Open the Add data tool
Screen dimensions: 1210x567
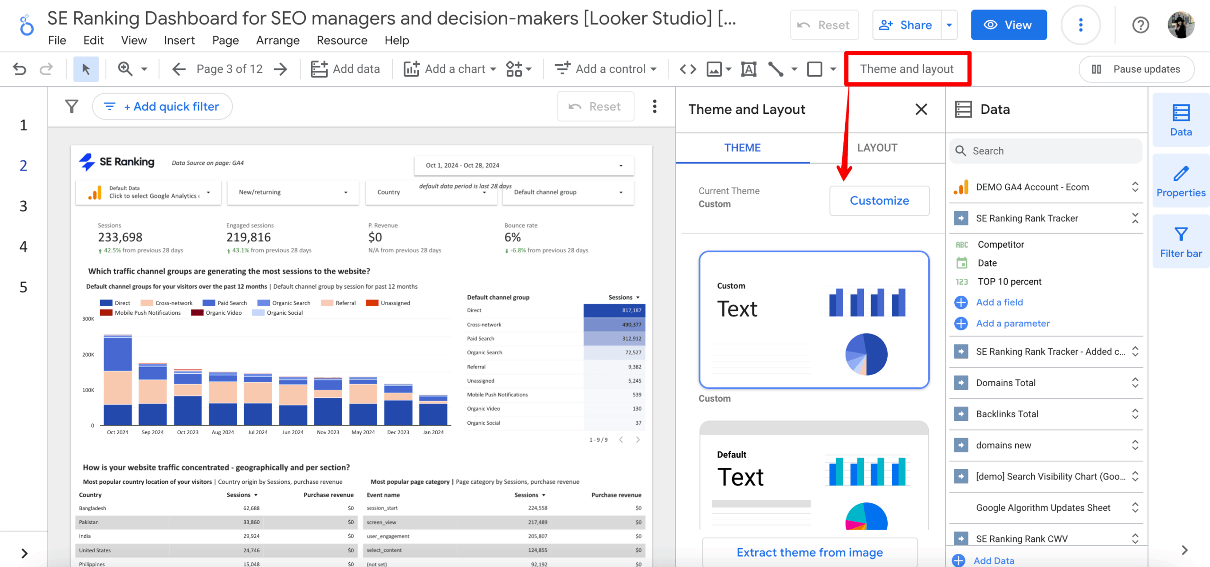[x=346, y=69]
